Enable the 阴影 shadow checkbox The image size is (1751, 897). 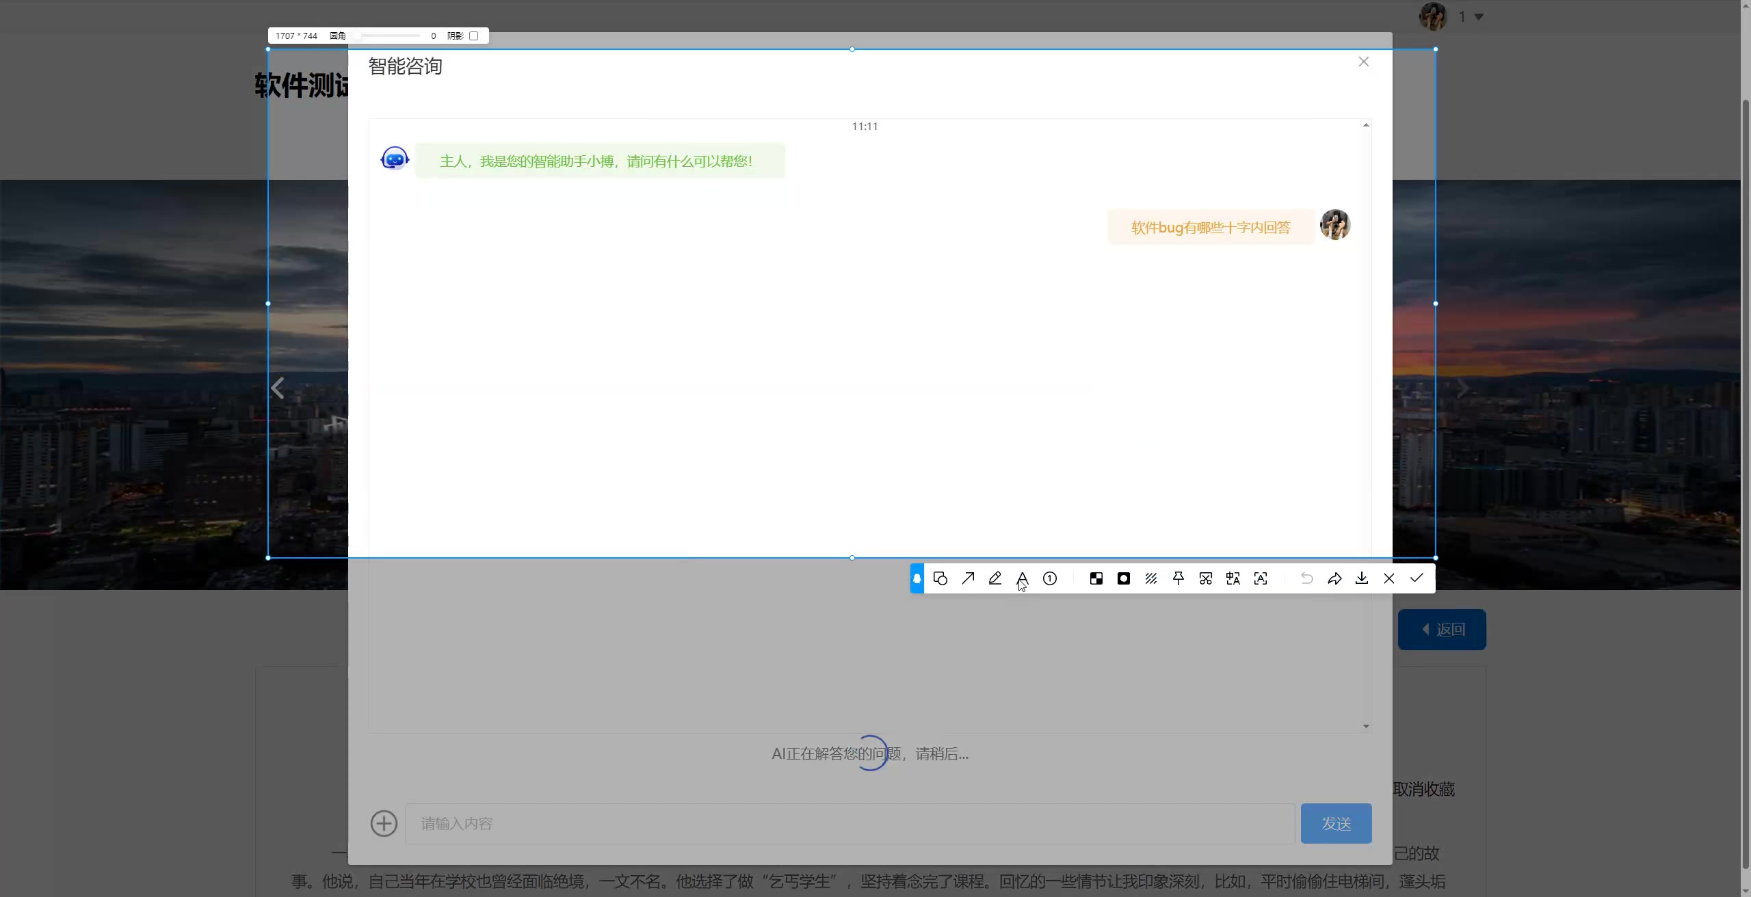pyautogui.click(x=473, y=36)
